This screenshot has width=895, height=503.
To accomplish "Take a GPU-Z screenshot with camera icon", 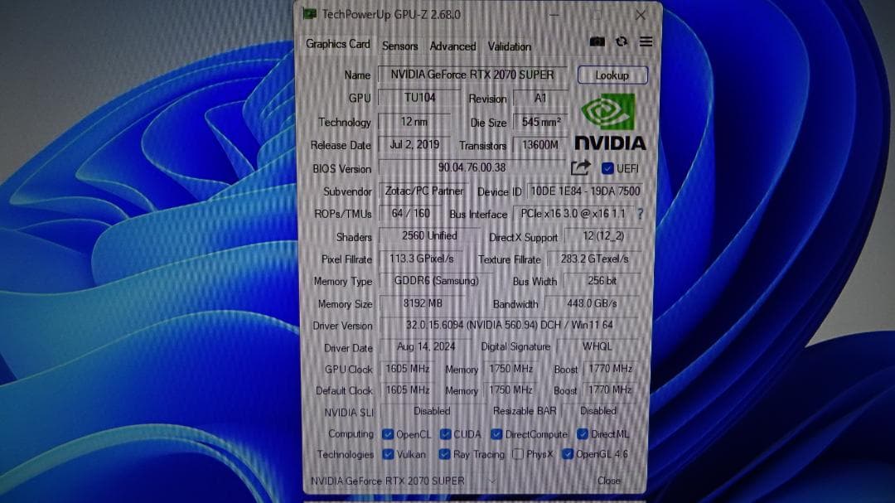I will click(x=597, y=41).
